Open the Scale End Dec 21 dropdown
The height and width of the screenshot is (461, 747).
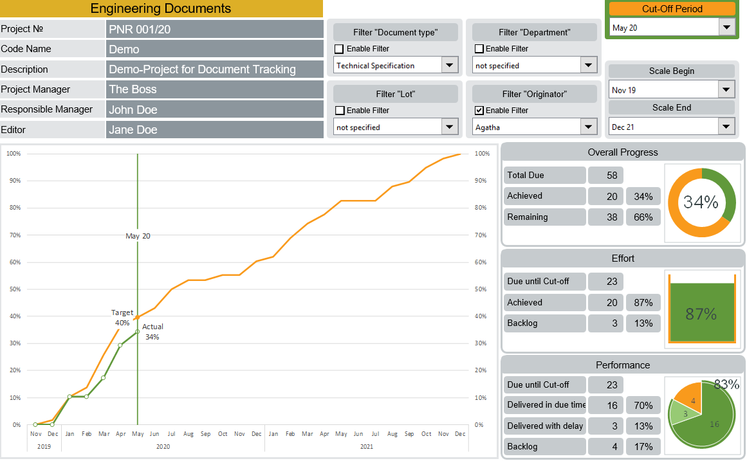point(726,127)
